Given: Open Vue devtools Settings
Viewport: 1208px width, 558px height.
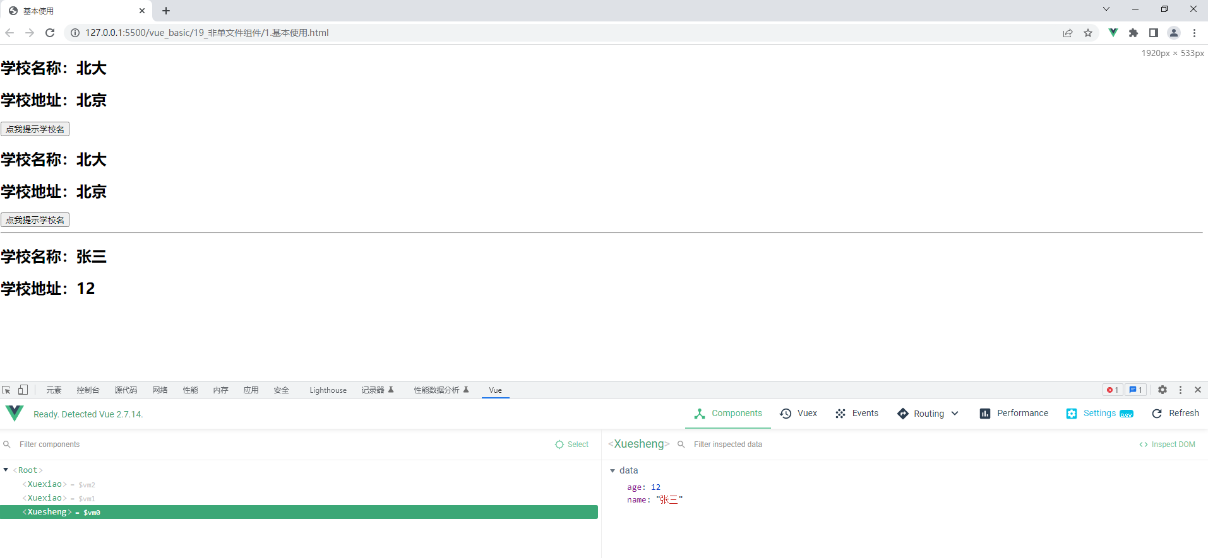Looking at the screenshot, I should point(1100,414).
